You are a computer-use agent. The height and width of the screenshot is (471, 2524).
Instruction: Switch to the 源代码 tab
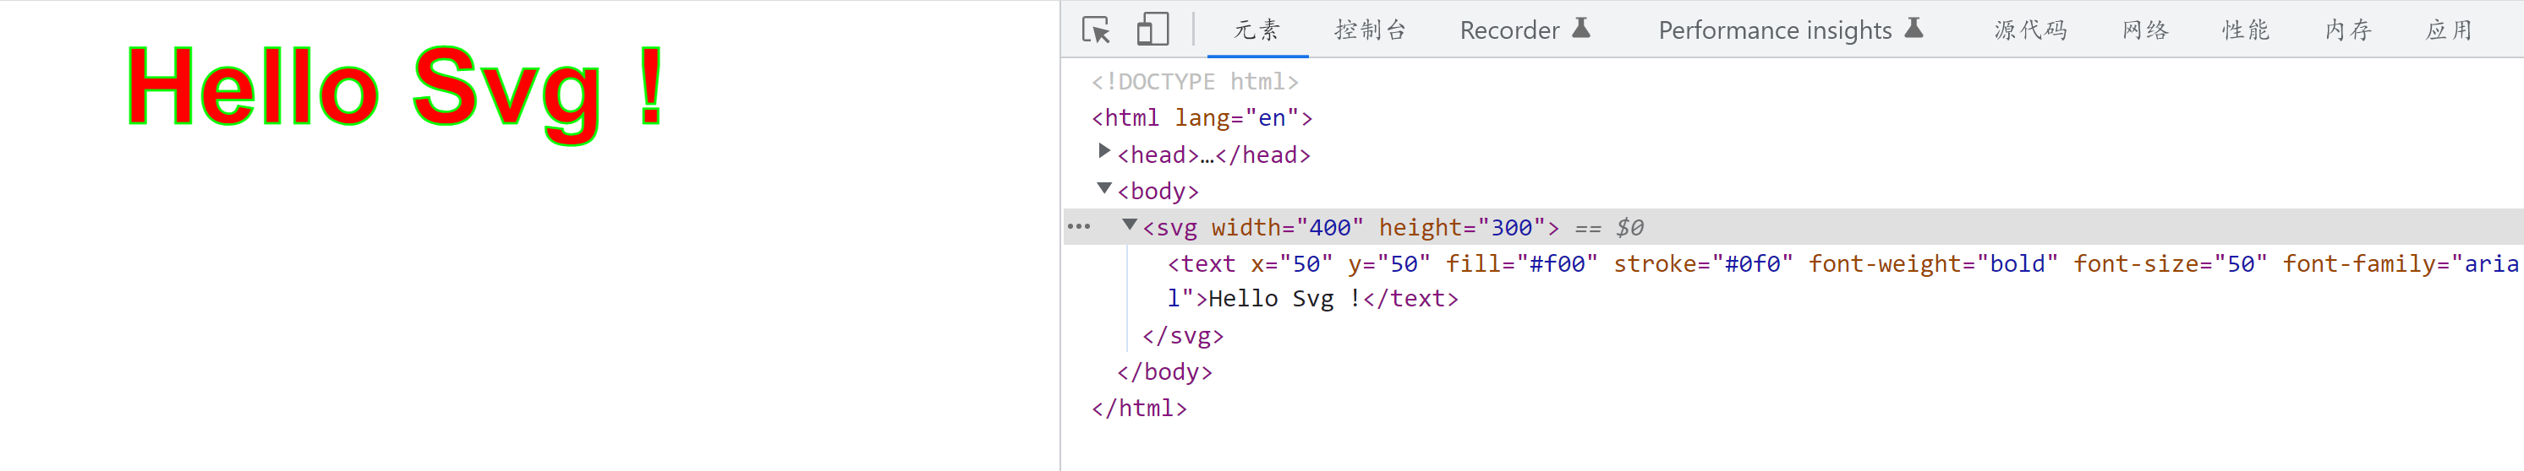click(x=2030, y=30)
